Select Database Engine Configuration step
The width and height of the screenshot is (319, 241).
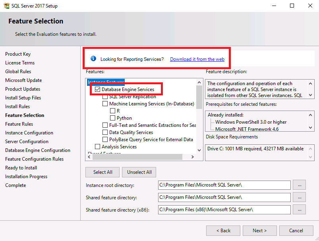(38, 150)
